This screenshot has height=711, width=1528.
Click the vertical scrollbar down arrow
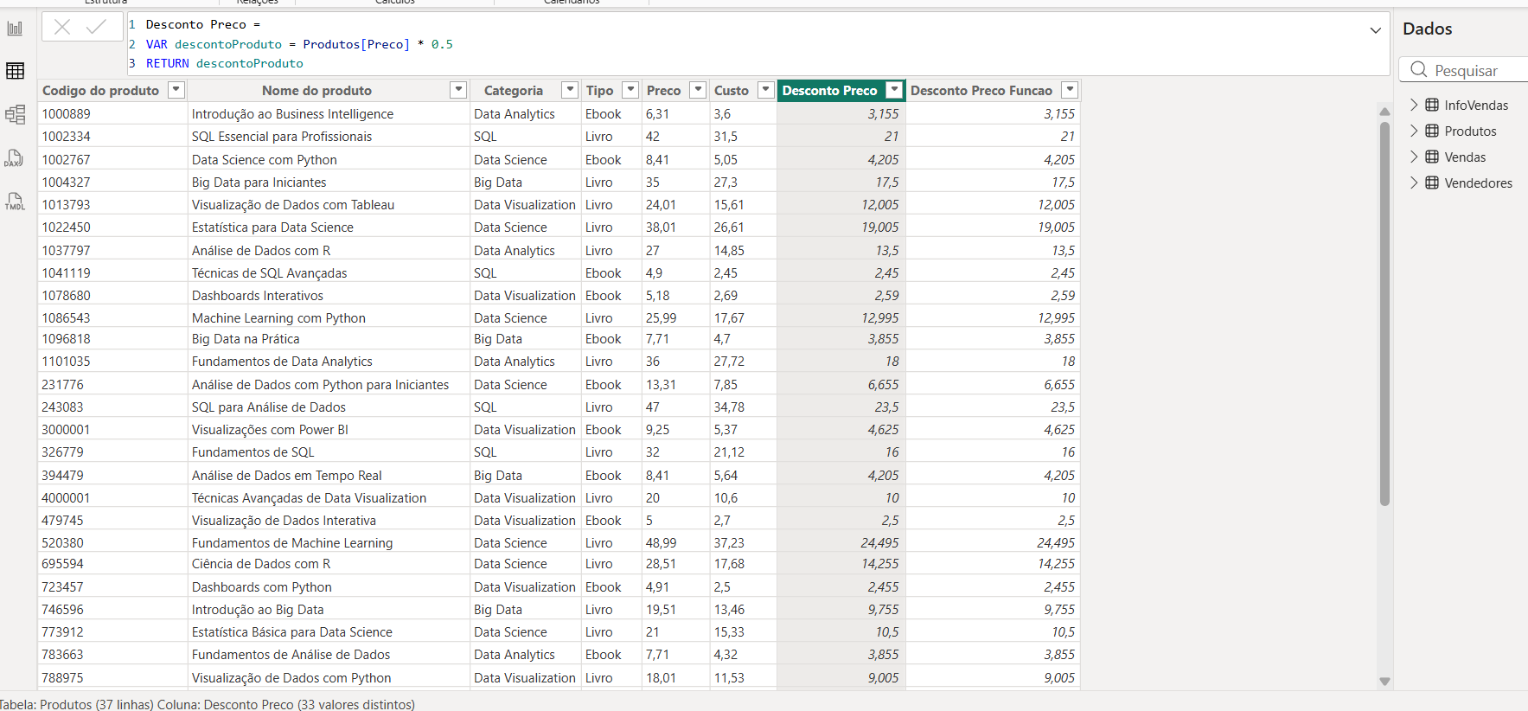1384,682
